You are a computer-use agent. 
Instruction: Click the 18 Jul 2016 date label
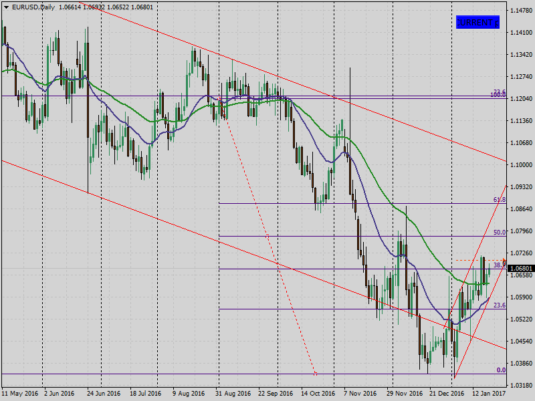[145, 394]
